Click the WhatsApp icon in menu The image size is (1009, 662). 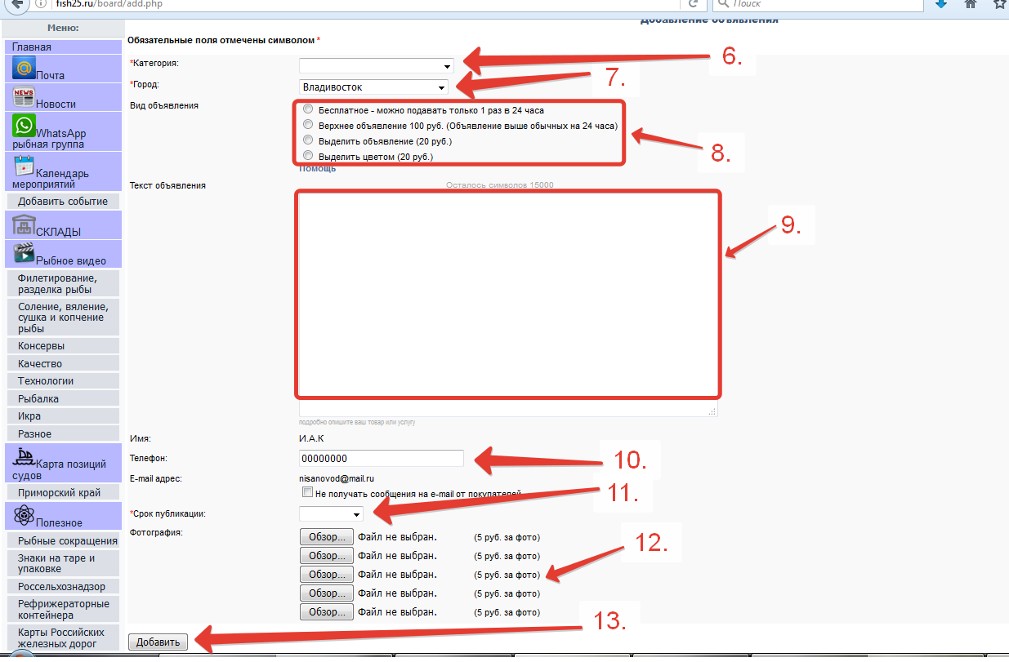point(24,126)
